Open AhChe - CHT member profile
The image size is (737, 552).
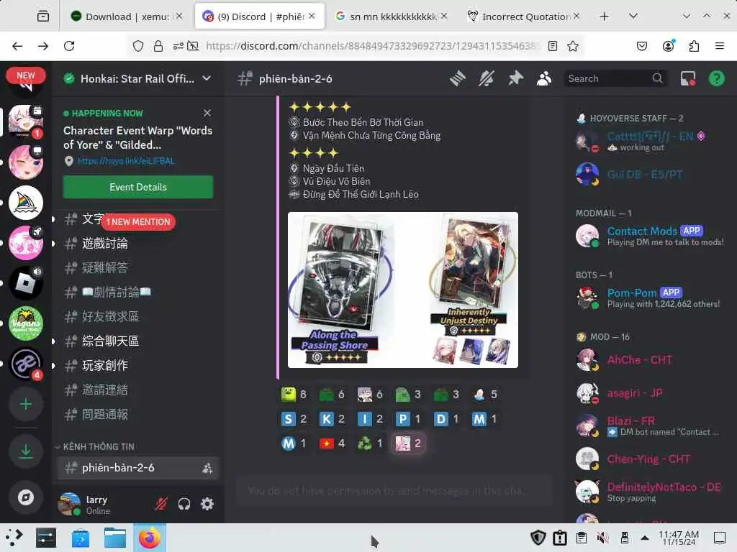point(651,360)
